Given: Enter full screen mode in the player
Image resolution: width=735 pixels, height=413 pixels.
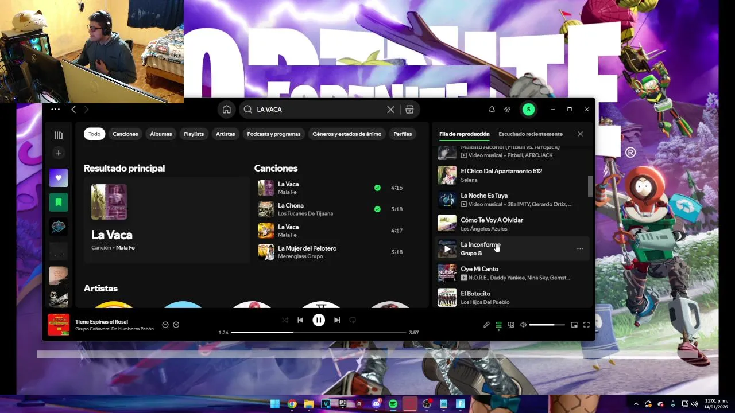Looking at the screenshot, I should click(586, 325).
